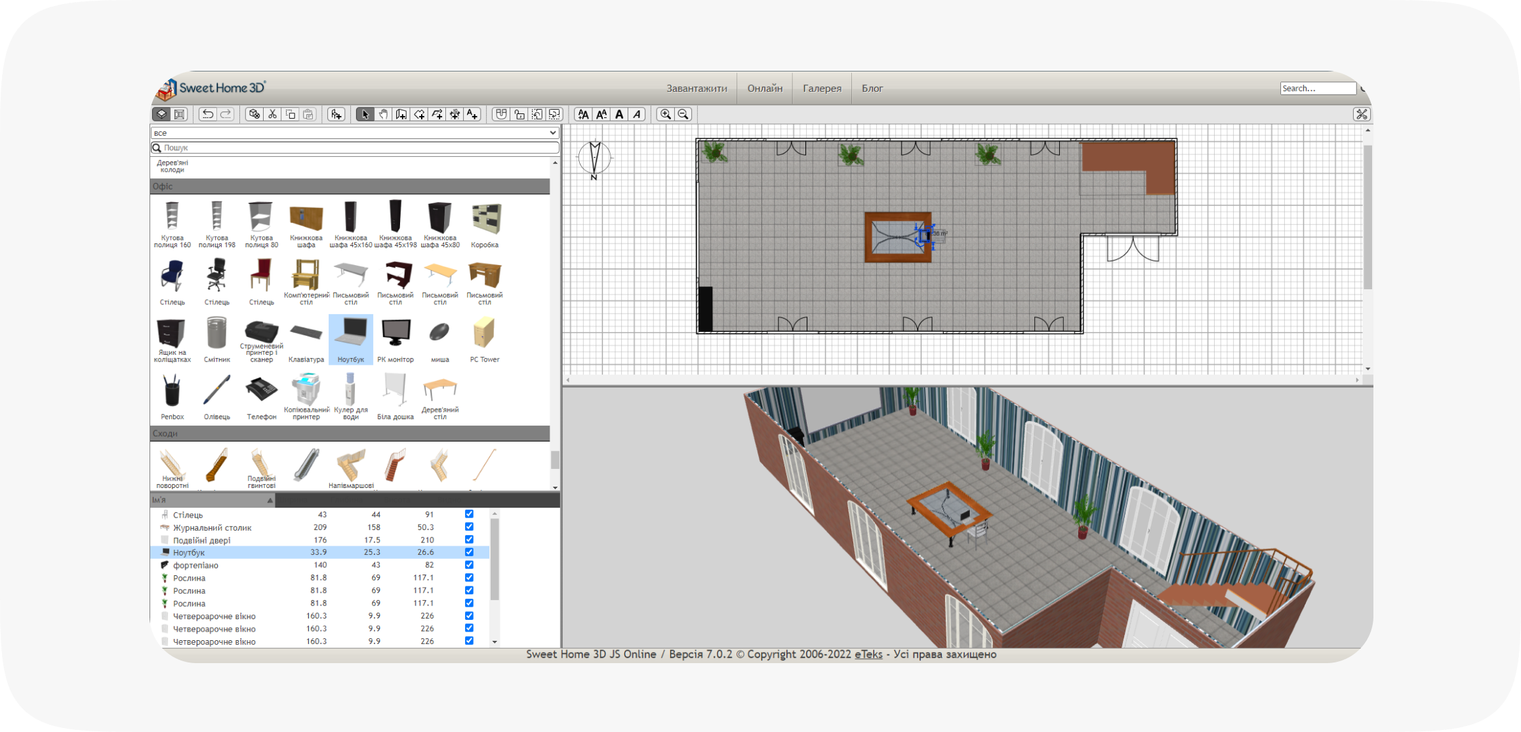Viewport: 1521px width, 732px height.
Task: Toggle visibility checkbox for Журнальний столик
Action: (x=469, y=527)
